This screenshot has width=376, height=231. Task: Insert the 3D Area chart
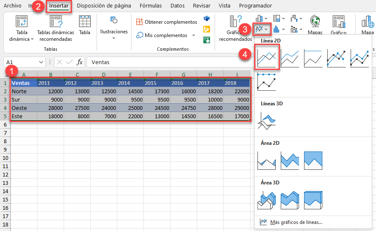tap(267, 200)
